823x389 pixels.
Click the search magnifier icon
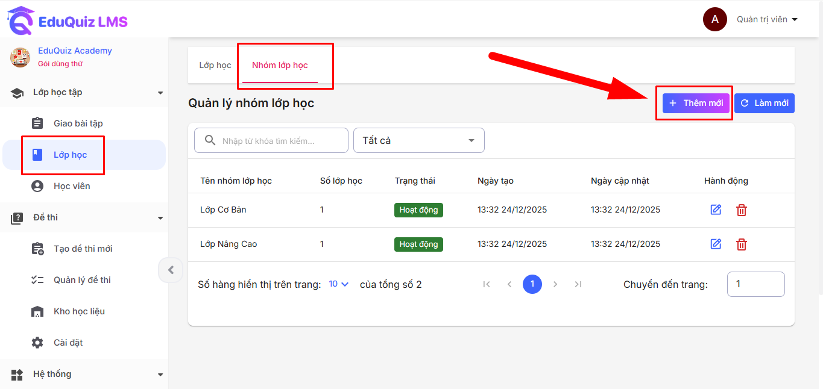210,140
